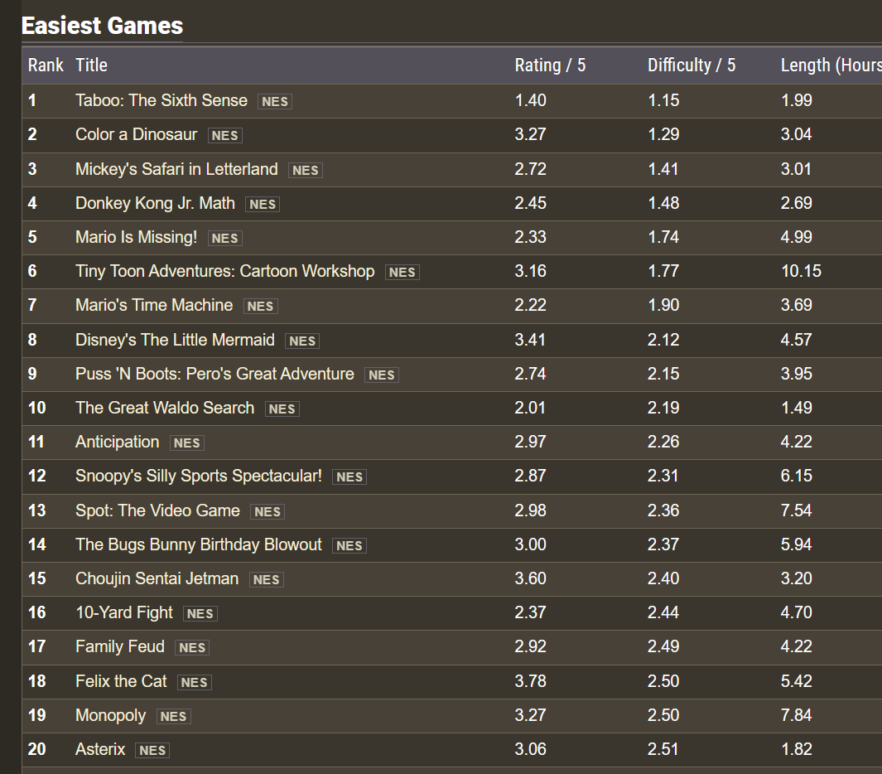Click the NES badge next to Puss 'N Boots

pos(381,375)
